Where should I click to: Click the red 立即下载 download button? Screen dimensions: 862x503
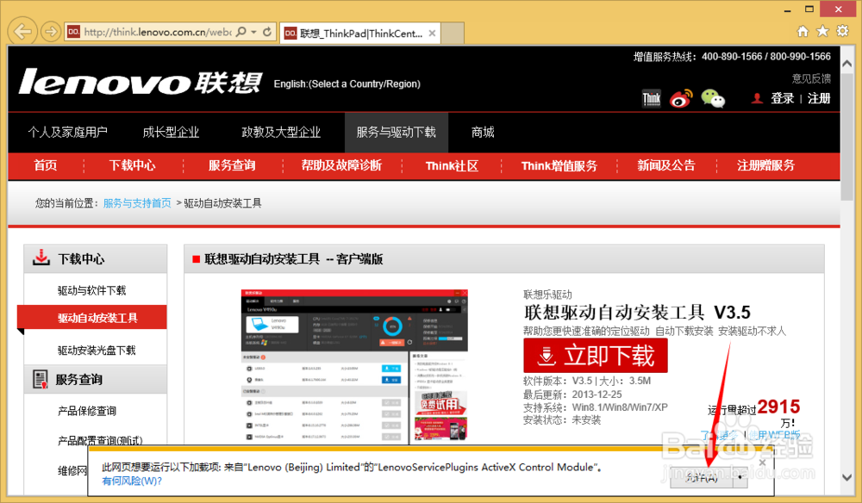pos(596,355)
